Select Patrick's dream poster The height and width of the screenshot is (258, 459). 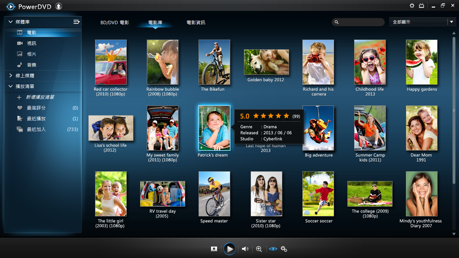[x=214, y=128]
